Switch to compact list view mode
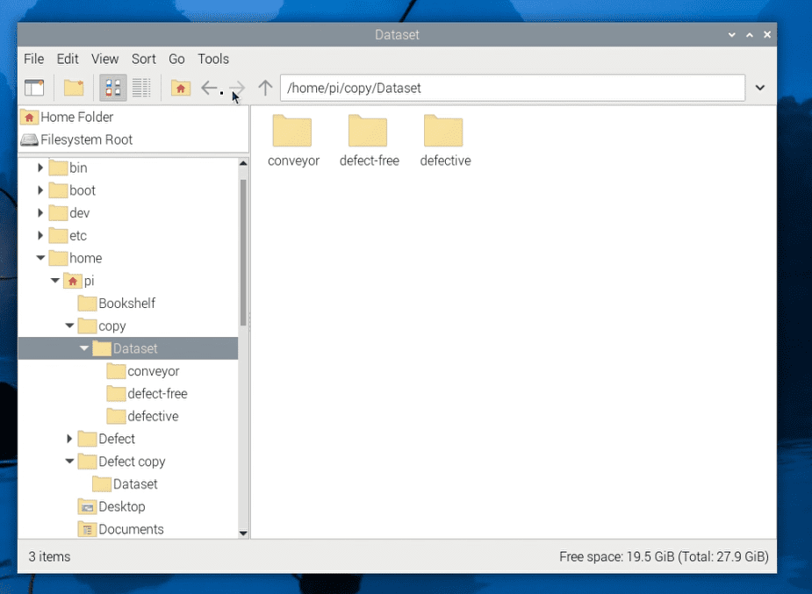The width and height of the screenshot is (812, 594). [x=140, y=88]
